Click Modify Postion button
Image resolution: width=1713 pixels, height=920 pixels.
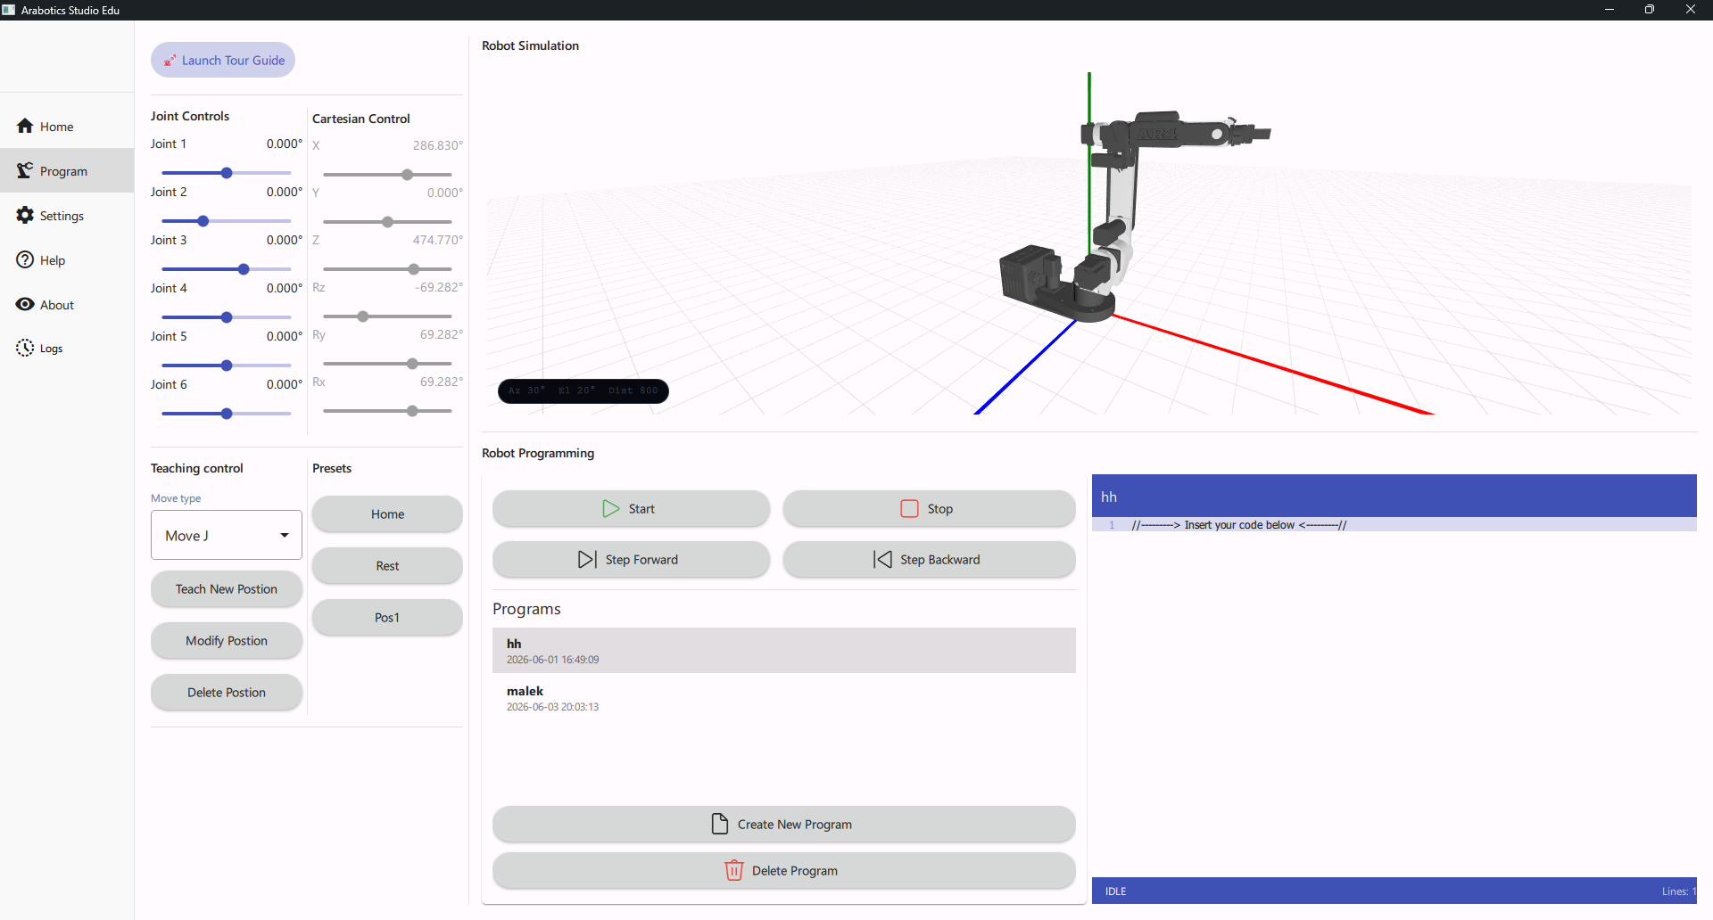tap(227, 640)
